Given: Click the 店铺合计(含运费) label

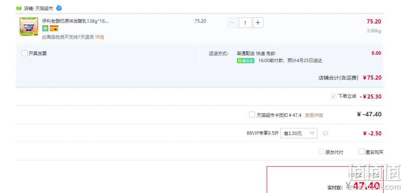Looking at the screenshot, I should [338, 78].
